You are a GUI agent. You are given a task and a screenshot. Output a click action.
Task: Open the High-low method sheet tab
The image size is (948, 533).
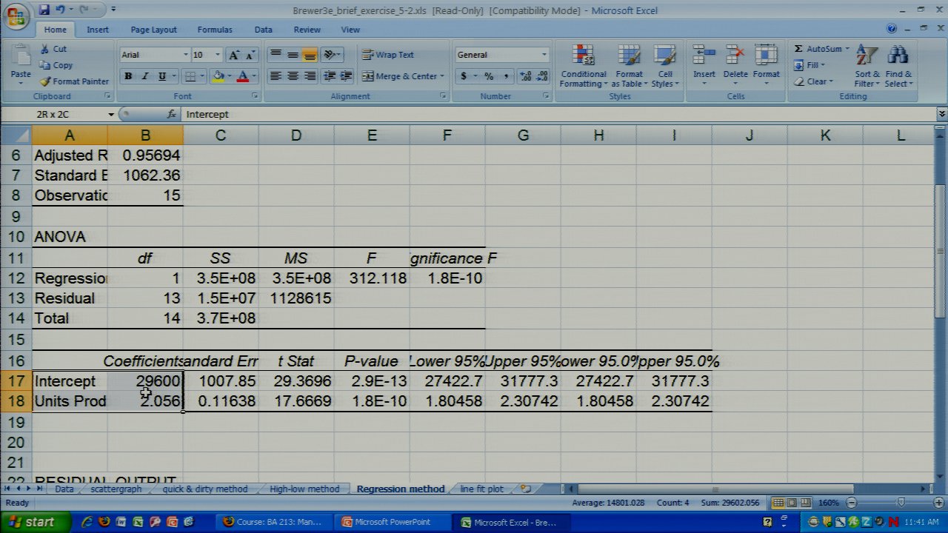[x=304, y=489]
